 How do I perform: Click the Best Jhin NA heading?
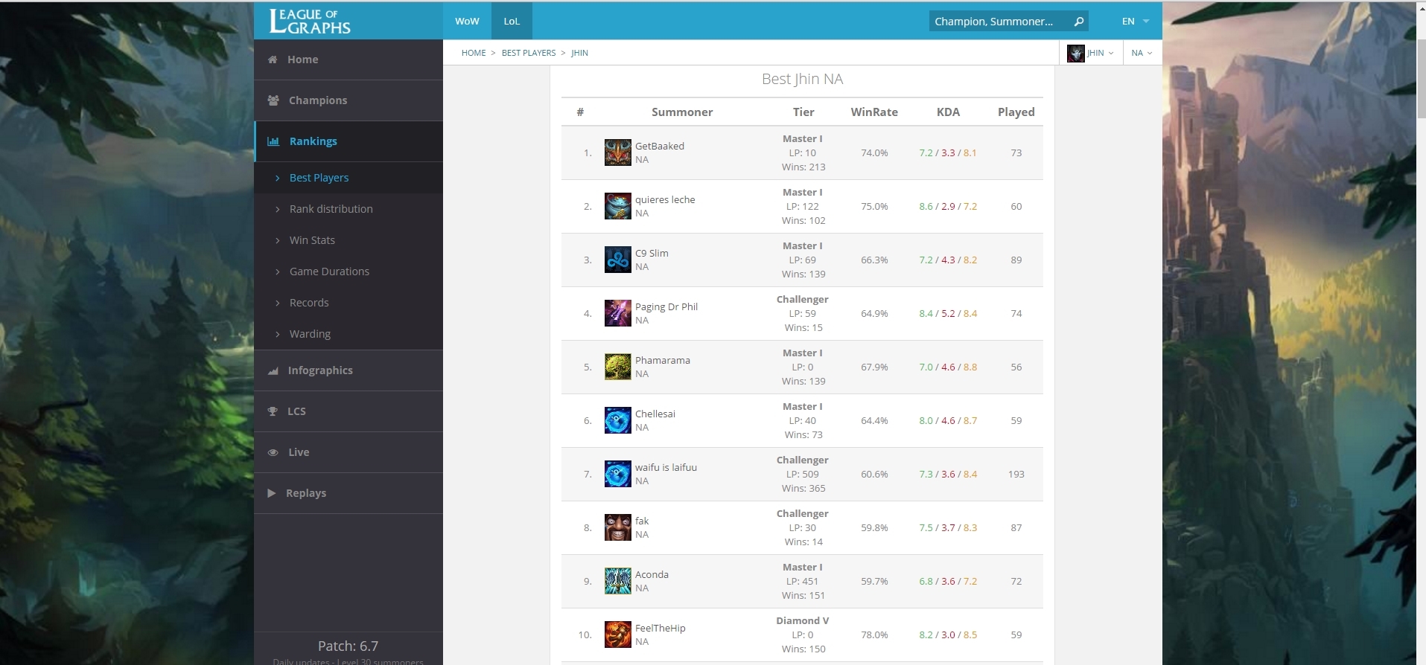click(x=802, y=79)
